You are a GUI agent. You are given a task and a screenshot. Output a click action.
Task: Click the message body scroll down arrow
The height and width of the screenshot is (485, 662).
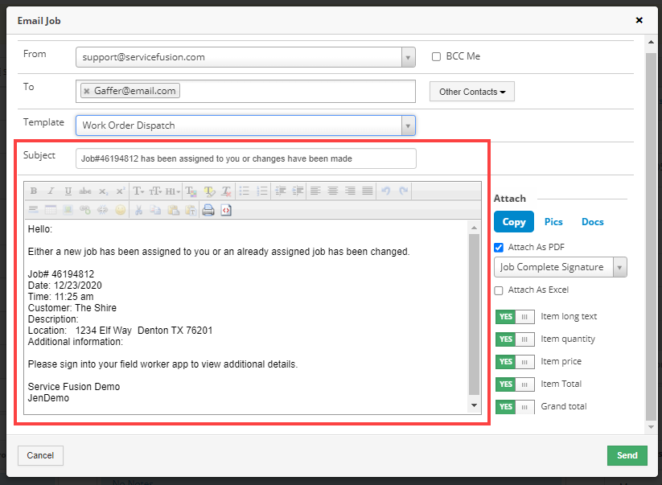pos(474,405)
